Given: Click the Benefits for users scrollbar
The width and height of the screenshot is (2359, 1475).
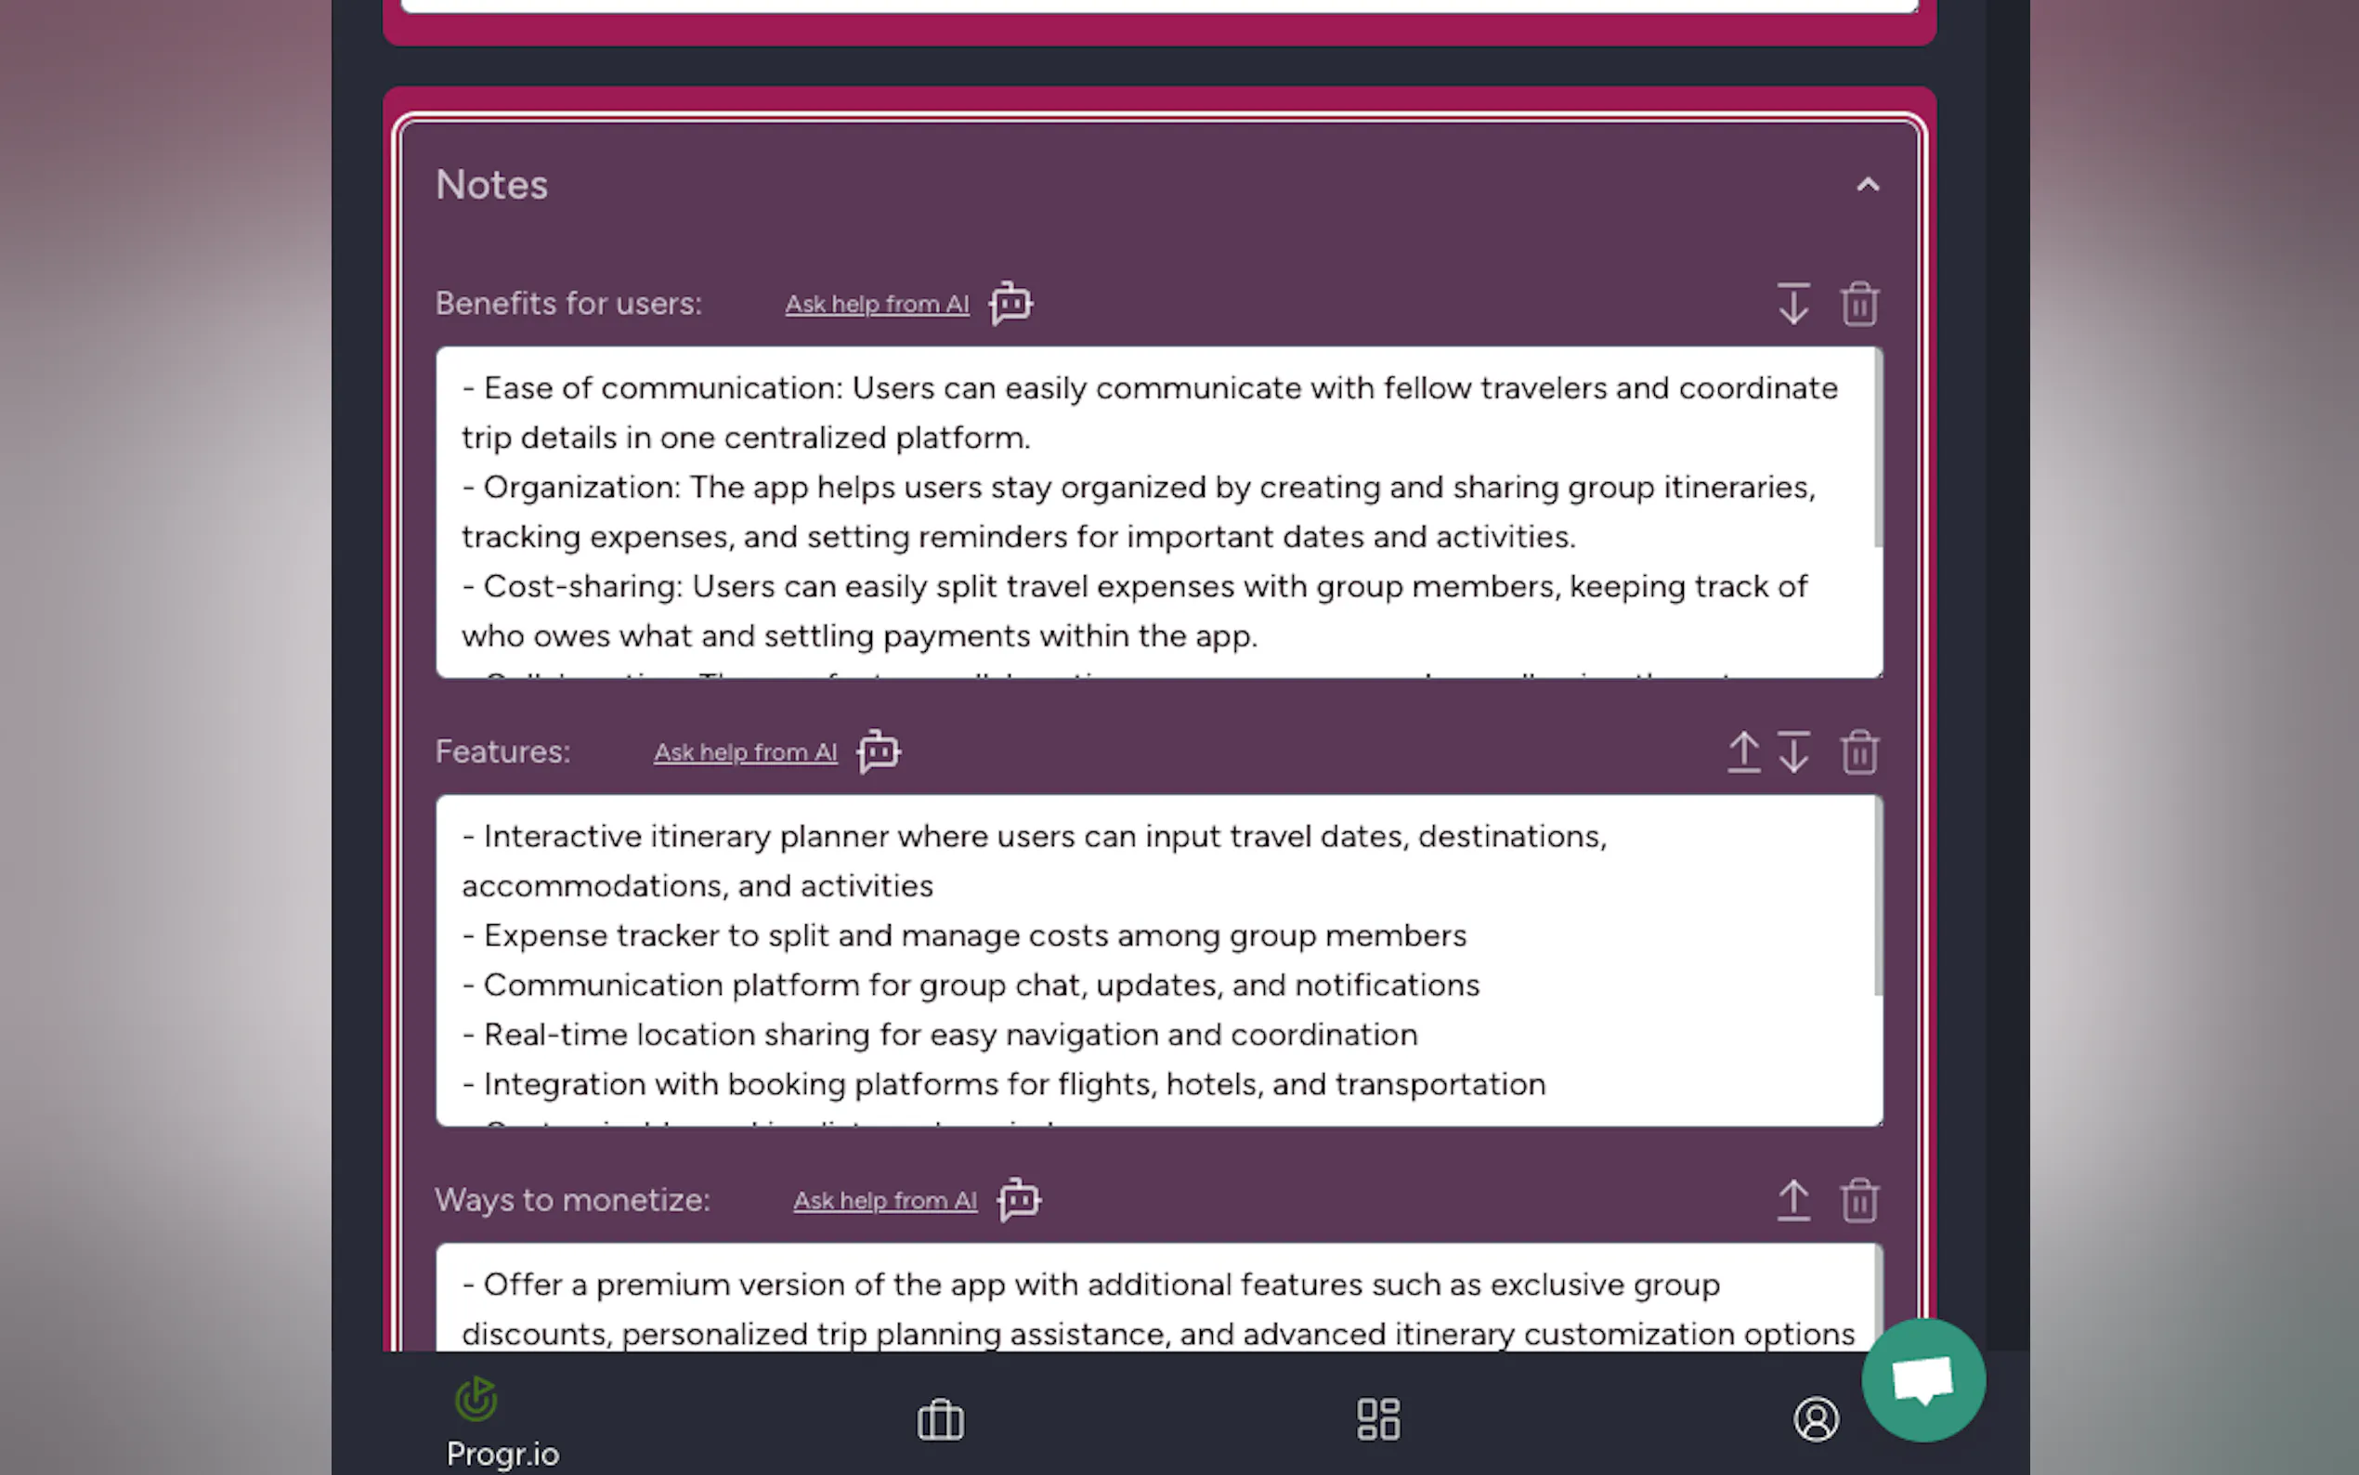Looking at the screenshot, I should [x=1877, y=449].
